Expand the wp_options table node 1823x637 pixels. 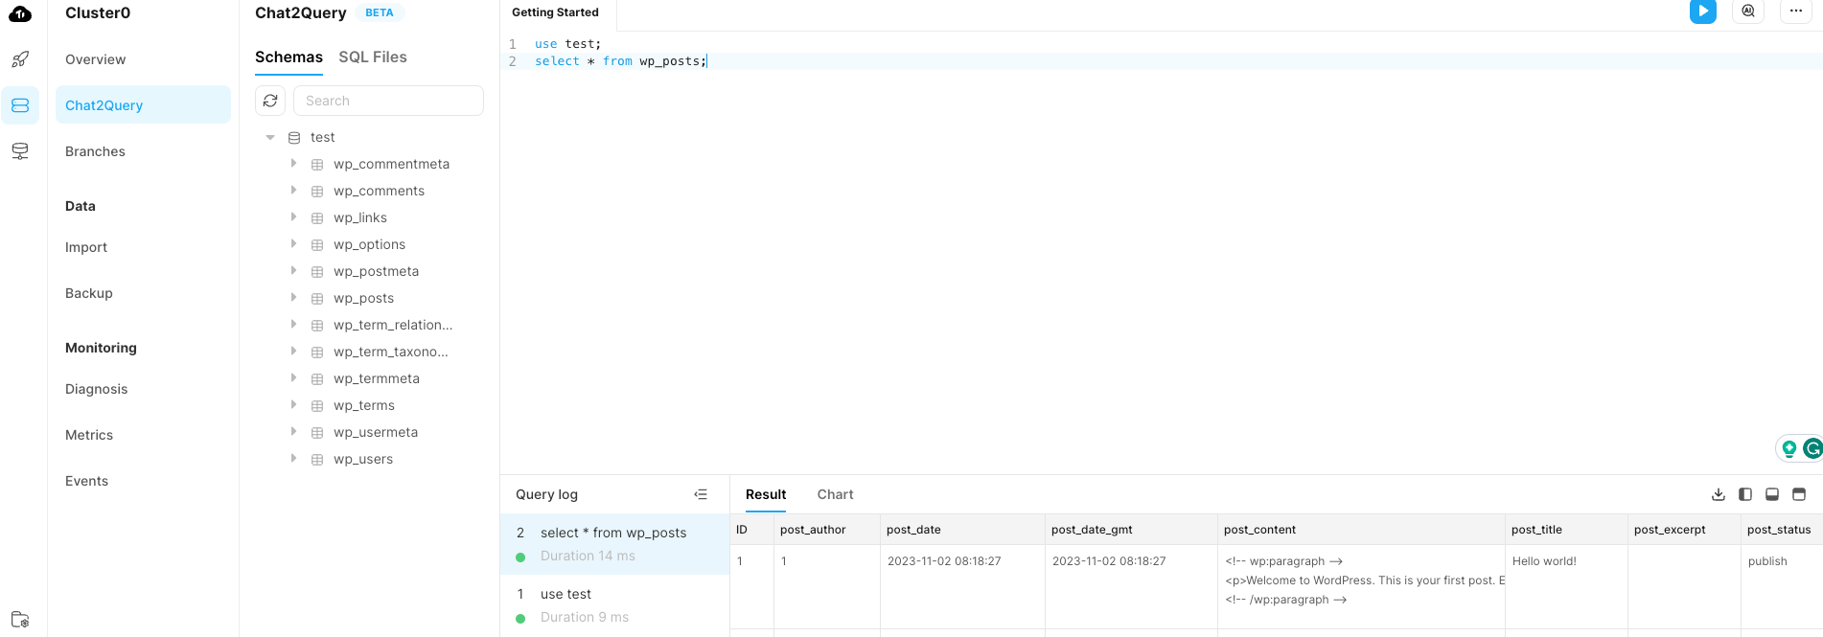(293, 244)
